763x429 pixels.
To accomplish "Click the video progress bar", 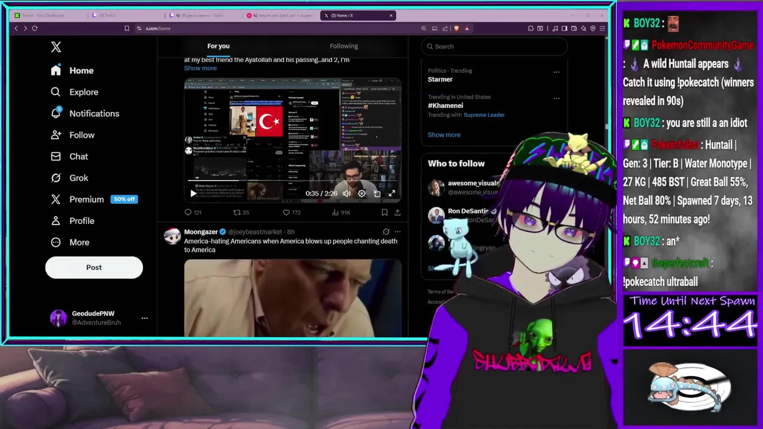I will [292, 181].
